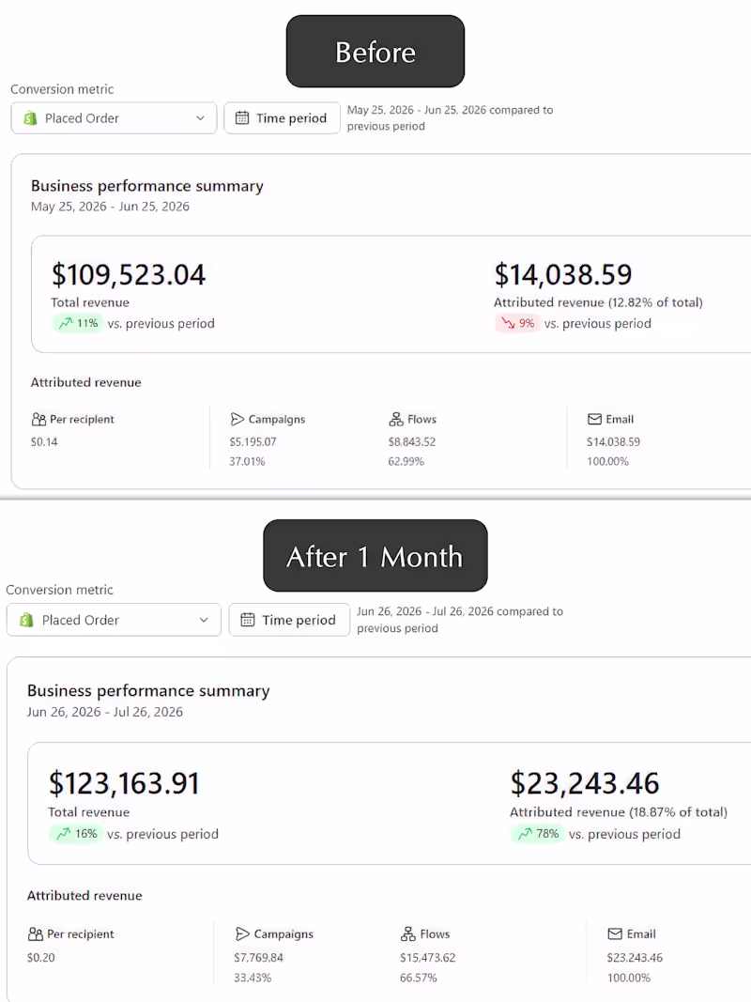The image size is (751, 1002).
Task: Click the Flows icon in Before section
Action: [x=396, y=419]
